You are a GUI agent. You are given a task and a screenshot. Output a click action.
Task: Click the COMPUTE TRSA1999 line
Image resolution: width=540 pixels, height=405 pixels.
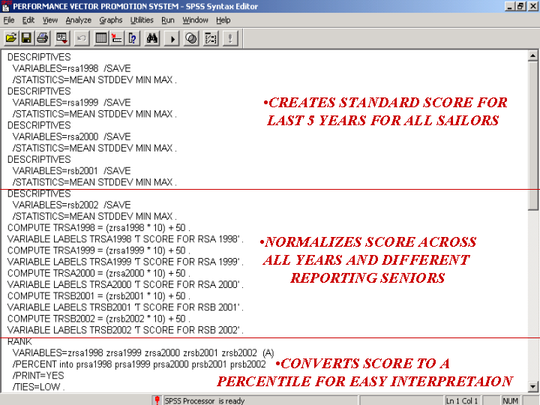tap(99, 250)
